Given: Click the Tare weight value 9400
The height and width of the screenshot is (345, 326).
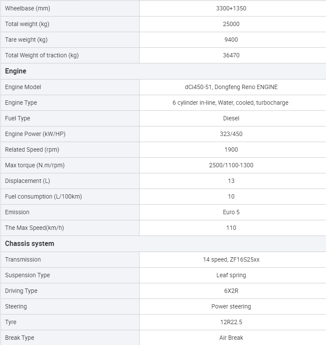Looking at the screenshot, I should coord(231,40).
